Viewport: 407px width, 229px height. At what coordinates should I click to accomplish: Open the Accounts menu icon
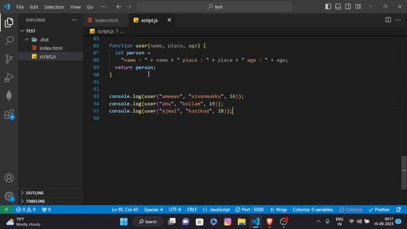click(9, 178)
